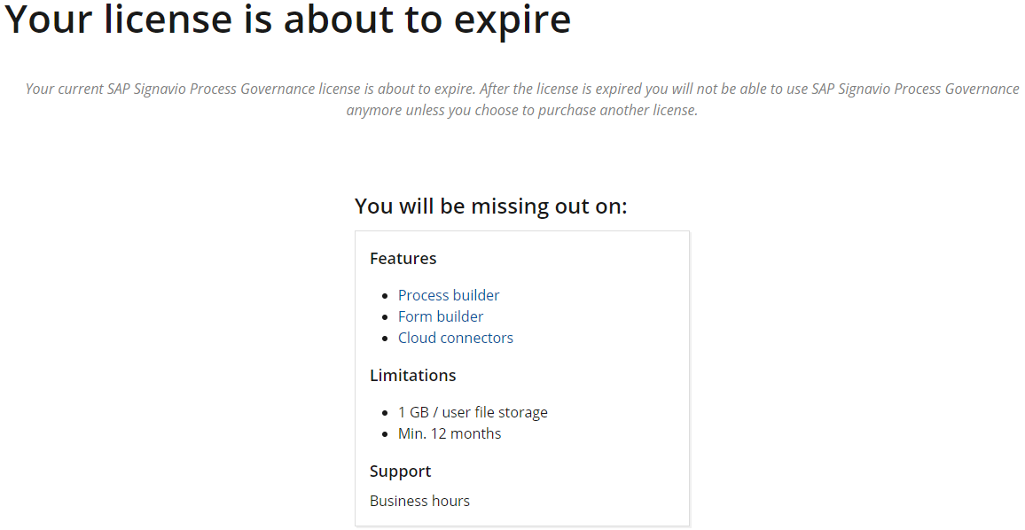The image size is (1025, 530).
Task: Open the Process builder link
Action: [449, 295]
